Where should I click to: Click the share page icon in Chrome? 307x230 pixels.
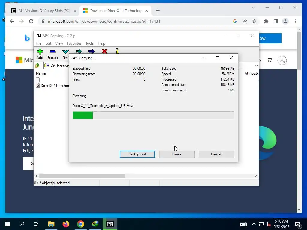(245, 21)
